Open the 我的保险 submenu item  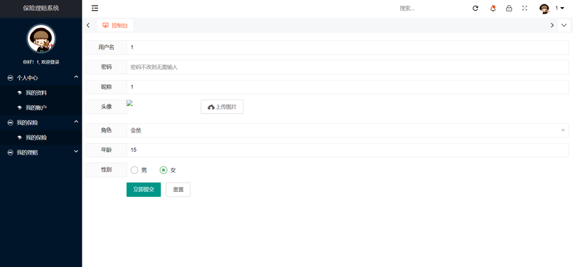tap(41, 137)
